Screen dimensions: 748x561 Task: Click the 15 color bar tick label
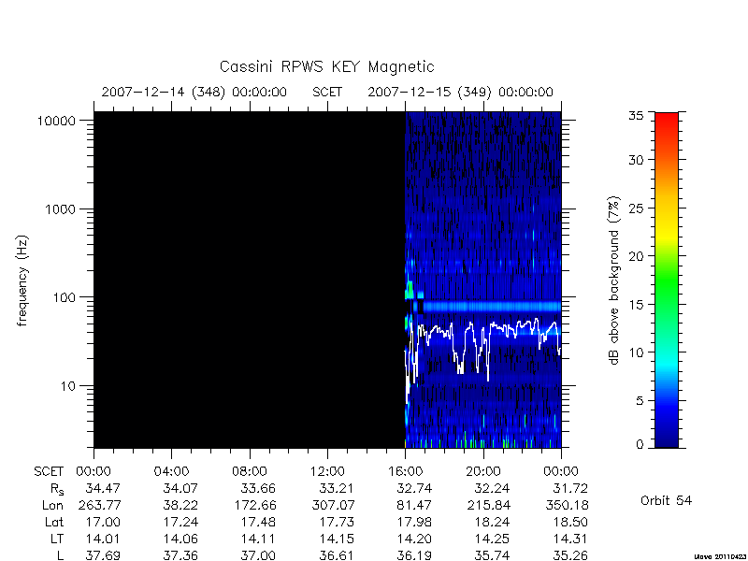coord(636,305)
